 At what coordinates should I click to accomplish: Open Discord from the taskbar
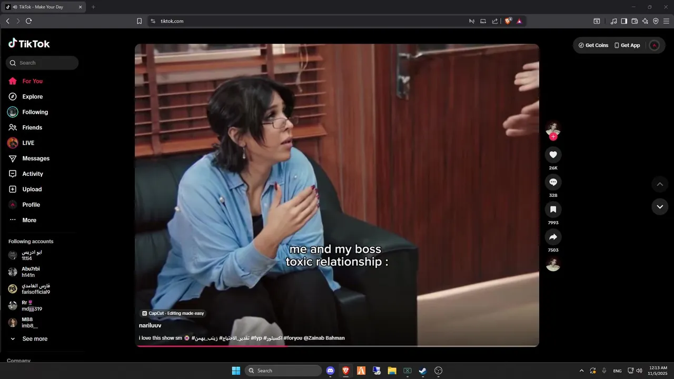tap(330, 371)
